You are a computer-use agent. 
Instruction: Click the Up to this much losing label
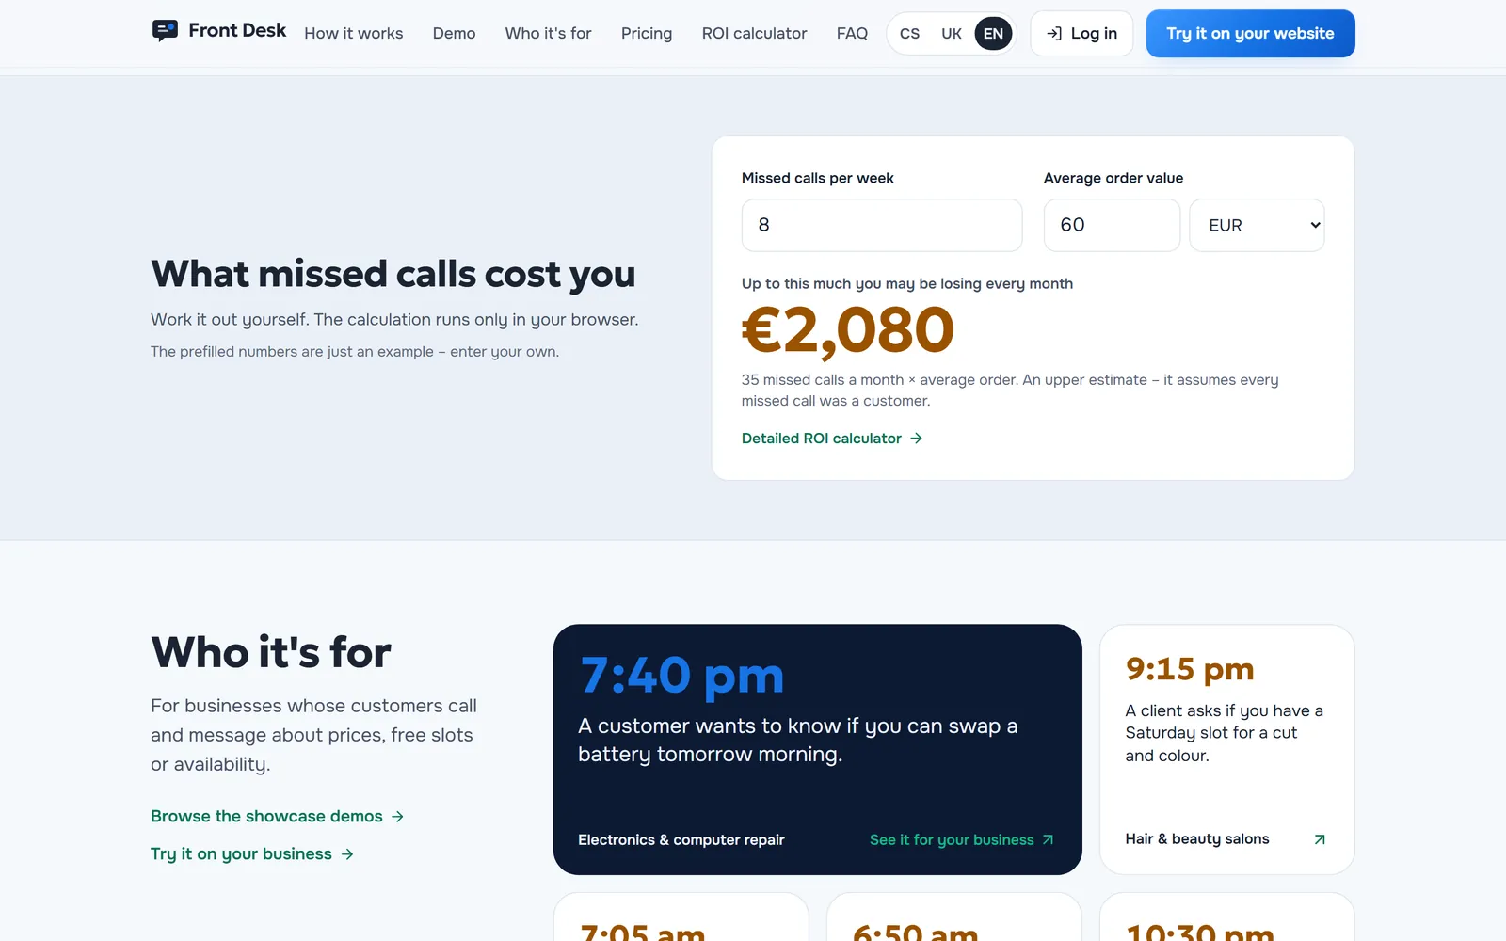click(x=907, y=284)
